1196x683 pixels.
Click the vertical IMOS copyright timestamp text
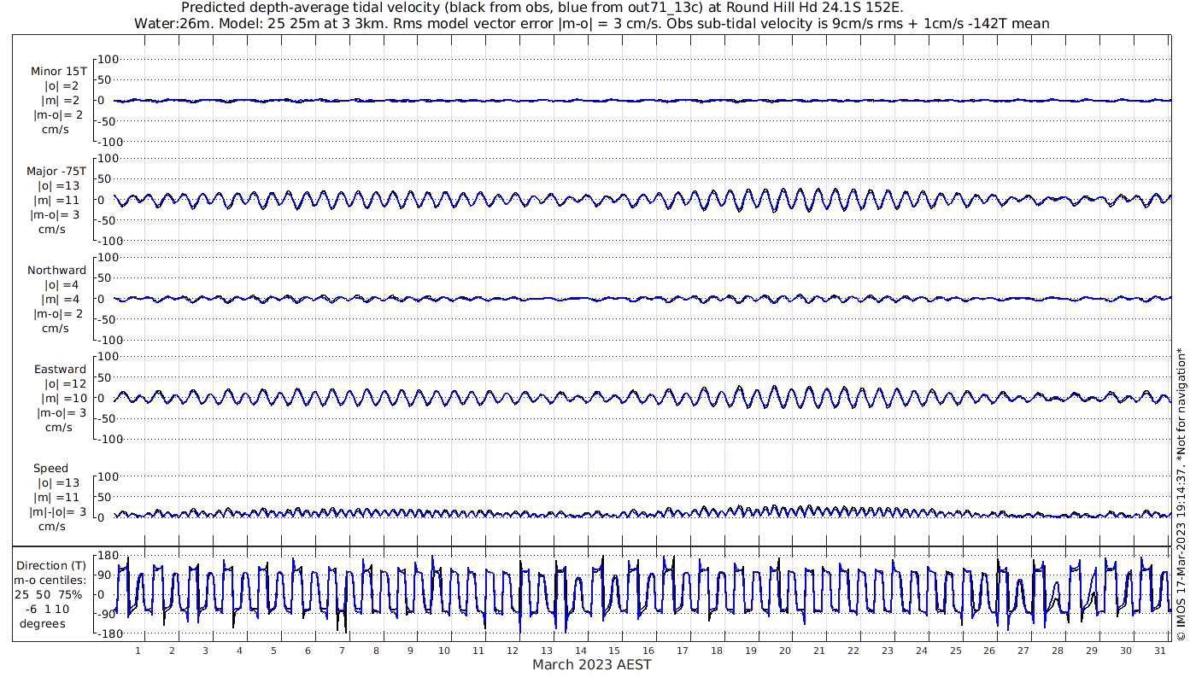pos(1181,493)
